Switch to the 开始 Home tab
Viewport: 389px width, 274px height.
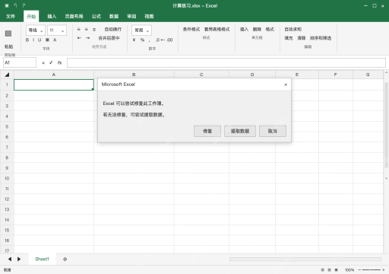[31, 16]
